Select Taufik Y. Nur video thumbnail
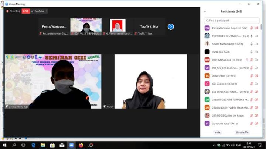 pos(149,26)
